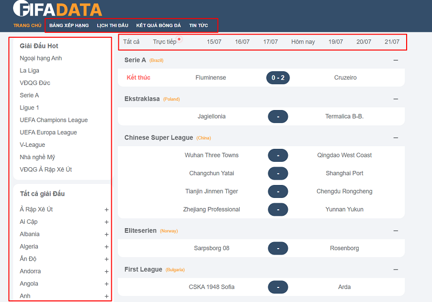The width and height of the screenshot is (432, 302).
Task: Select the 20/07 date tab
Action: point(363,42)
